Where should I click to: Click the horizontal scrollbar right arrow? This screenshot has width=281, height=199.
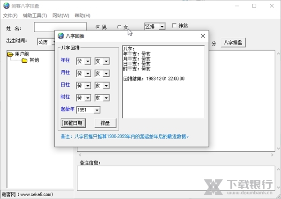272,155
